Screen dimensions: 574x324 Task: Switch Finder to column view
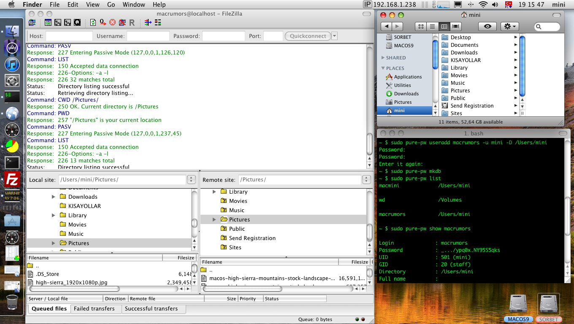444,26
